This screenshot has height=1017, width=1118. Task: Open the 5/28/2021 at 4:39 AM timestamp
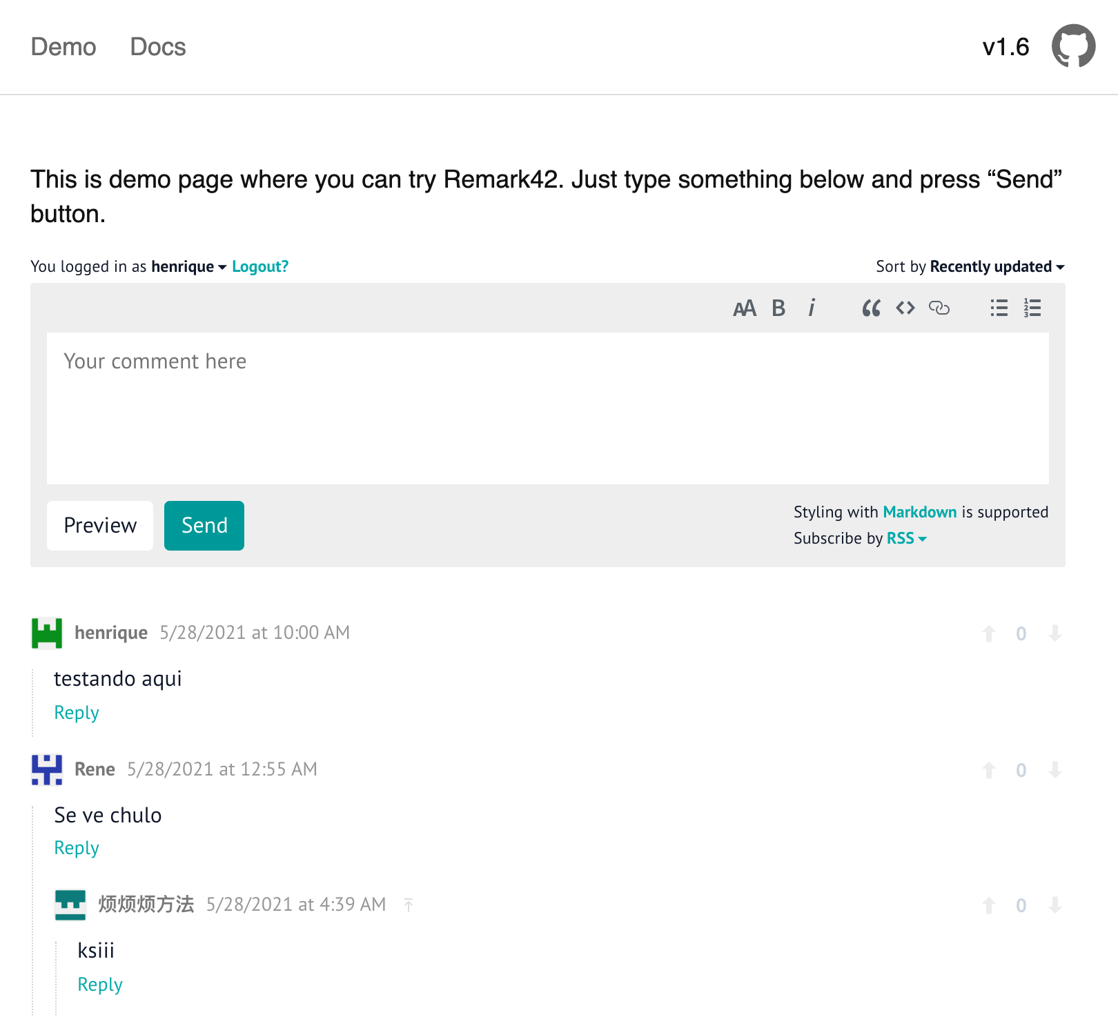(296, 905)
